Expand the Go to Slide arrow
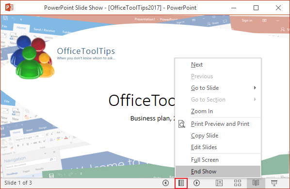The height and width of the screenshot is (189, 290). point(255,88)
